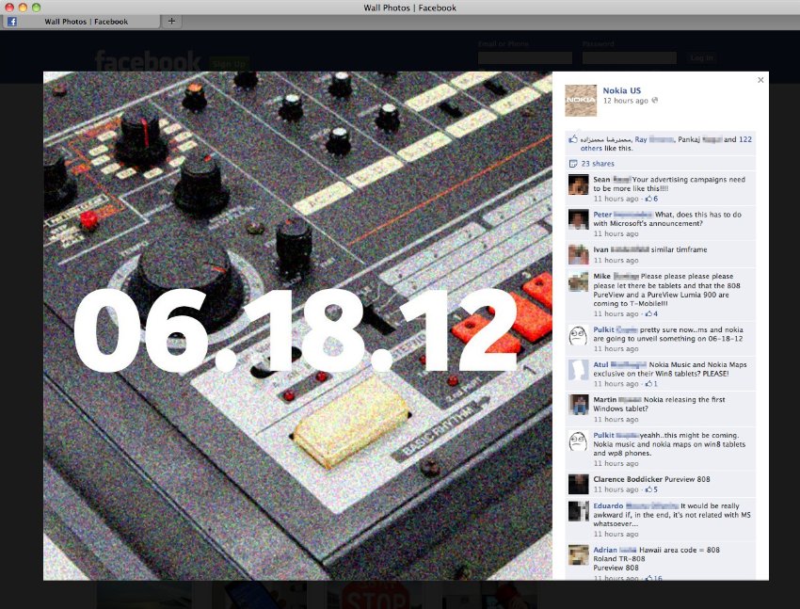
Task: Open Ray's profile from the likes summary
Action: (x=654, y=139)
